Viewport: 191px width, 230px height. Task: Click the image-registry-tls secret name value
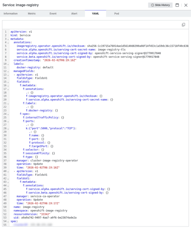point(112,50)
